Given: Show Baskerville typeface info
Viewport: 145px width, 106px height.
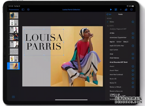Looking at the screenshot, I should (x=133, y=79).
